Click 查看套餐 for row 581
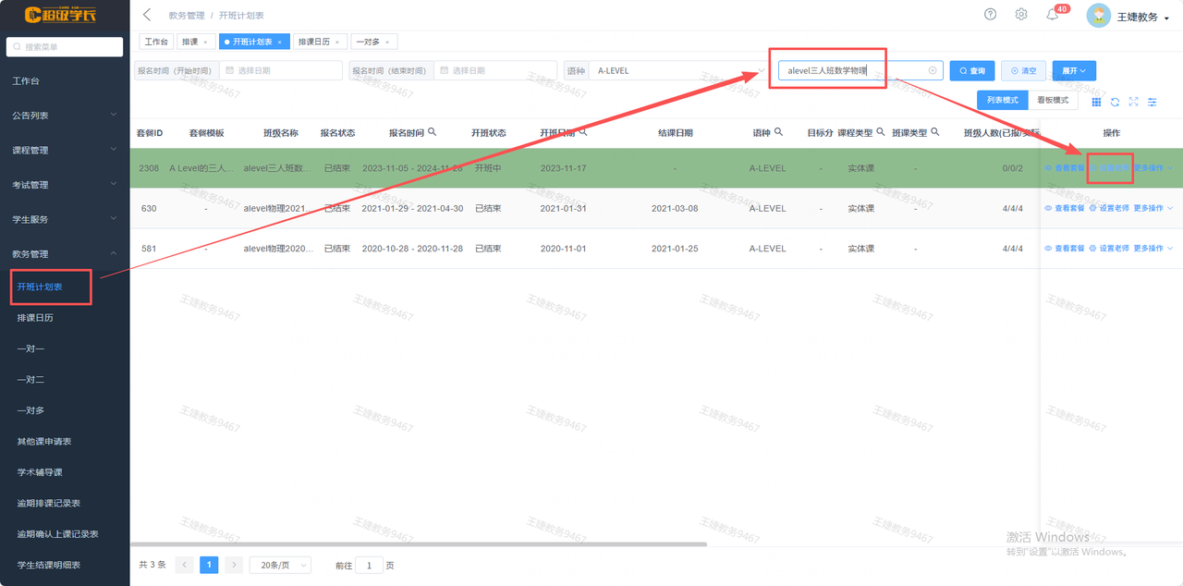 point(1065,249)
